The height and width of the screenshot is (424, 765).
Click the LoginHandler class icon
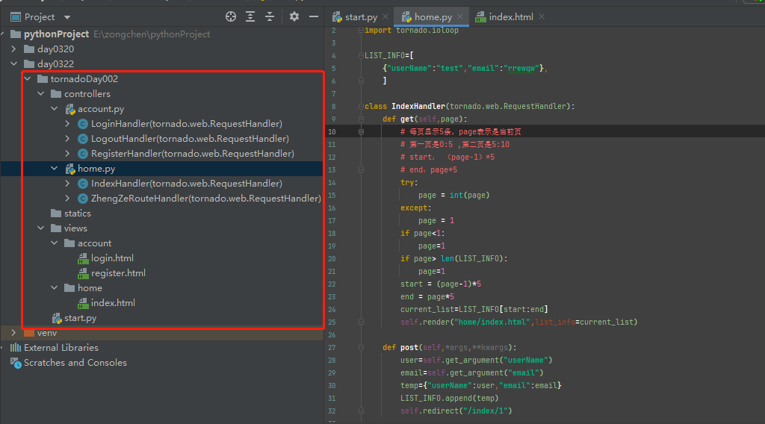(x=83, y=124)
